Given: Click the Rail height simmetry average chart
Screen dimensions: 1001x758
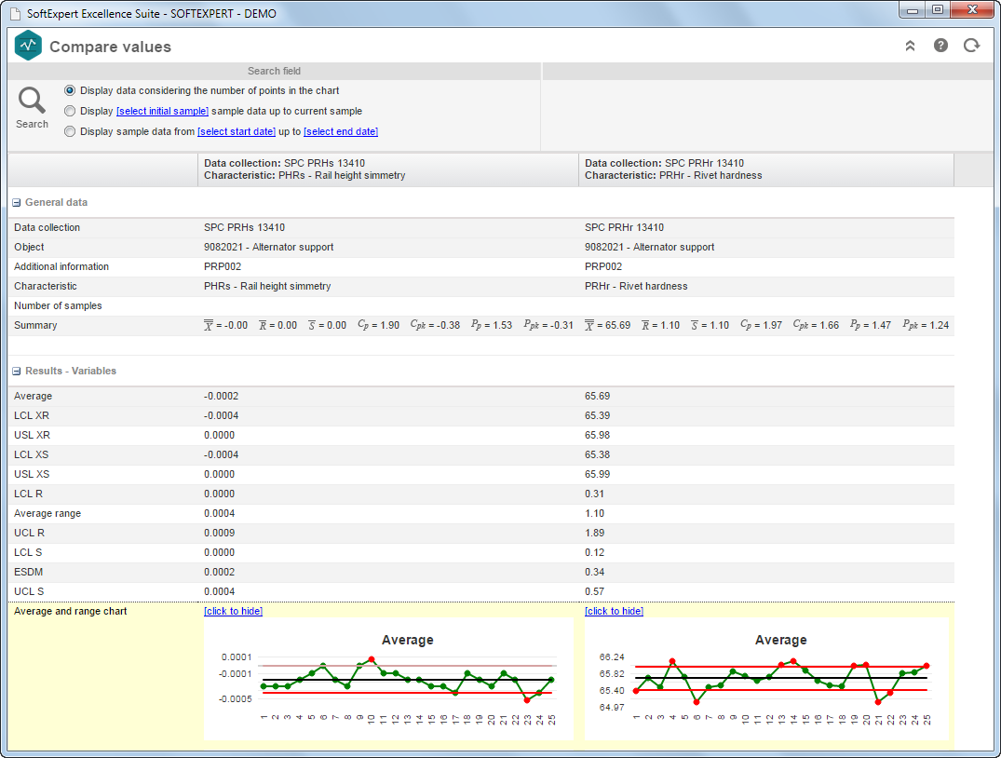Looking at the screenshot, I should pyautogui.click(x=388, y=680).
